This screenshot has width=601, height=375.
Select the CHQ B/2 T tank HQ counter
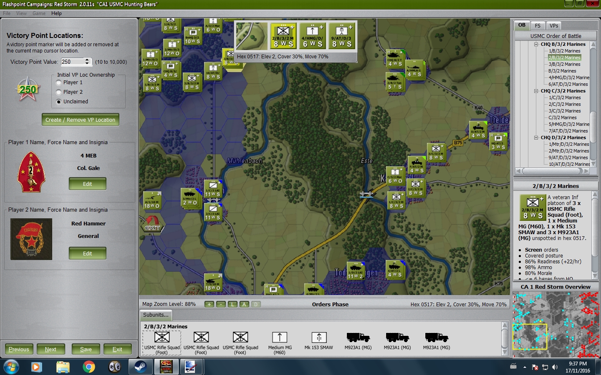point(395,58)
